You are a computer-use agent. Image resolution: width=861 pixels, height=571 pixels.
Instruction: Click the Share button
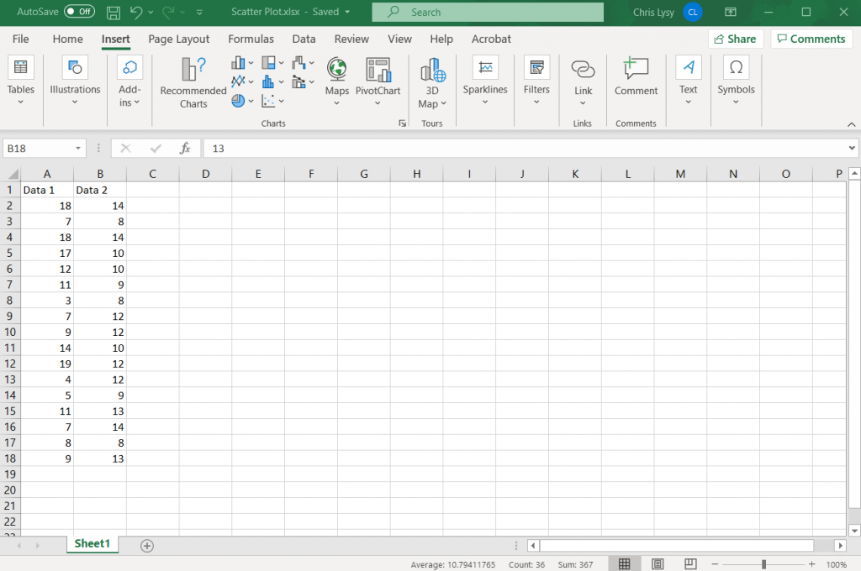[735, 39]
